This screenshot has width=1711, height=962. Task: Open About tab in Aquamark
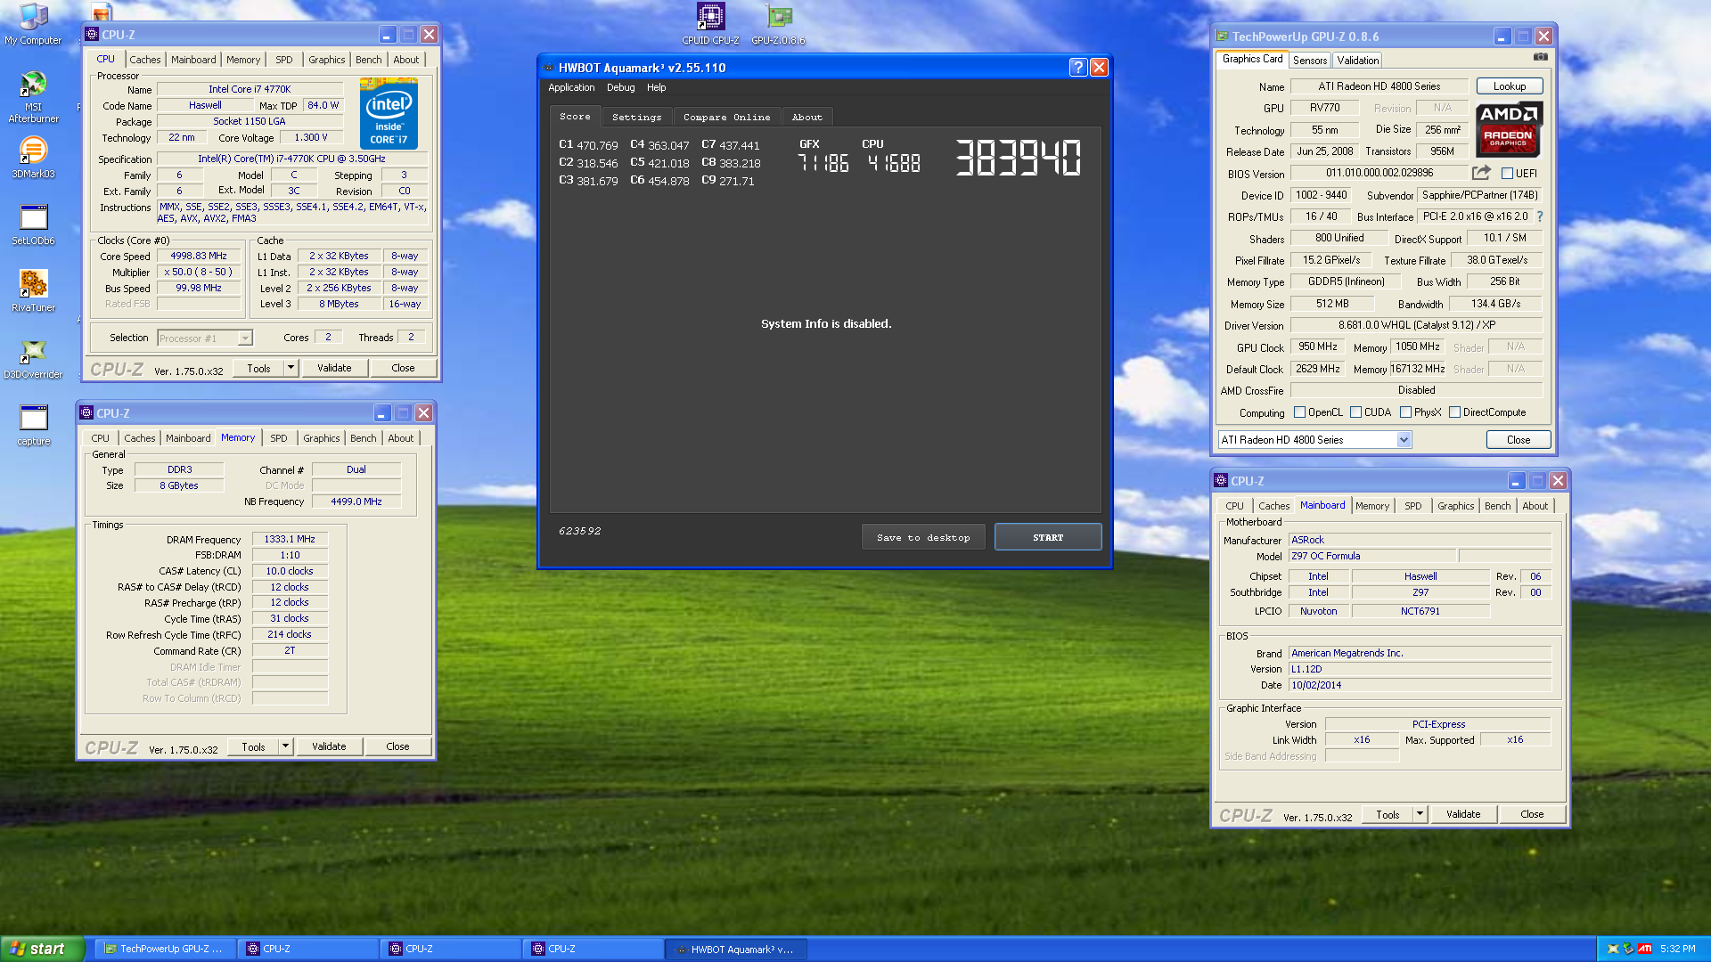[807, 118]
